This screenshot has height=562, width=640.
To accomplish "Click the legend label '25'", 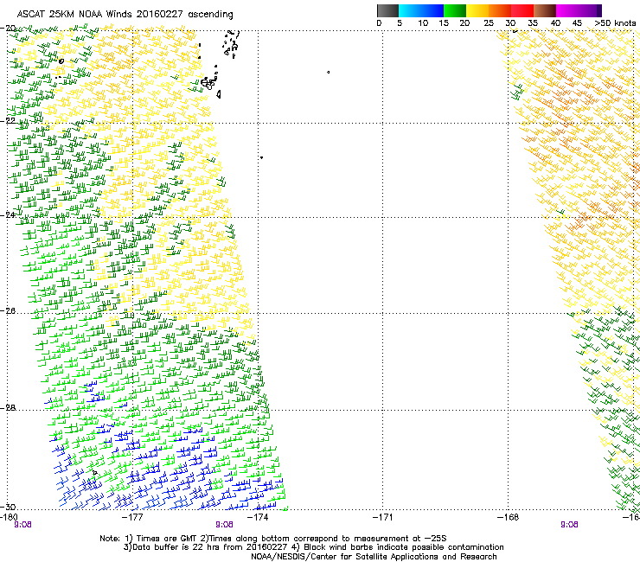I will point(489,23).
